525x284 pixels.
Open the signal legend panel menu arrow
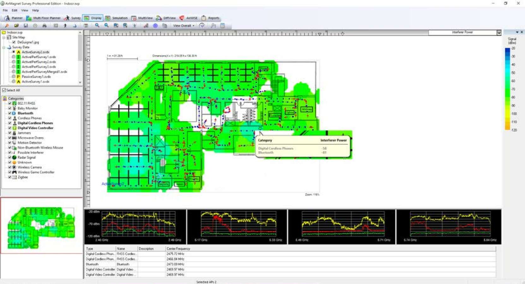(517, 32)
